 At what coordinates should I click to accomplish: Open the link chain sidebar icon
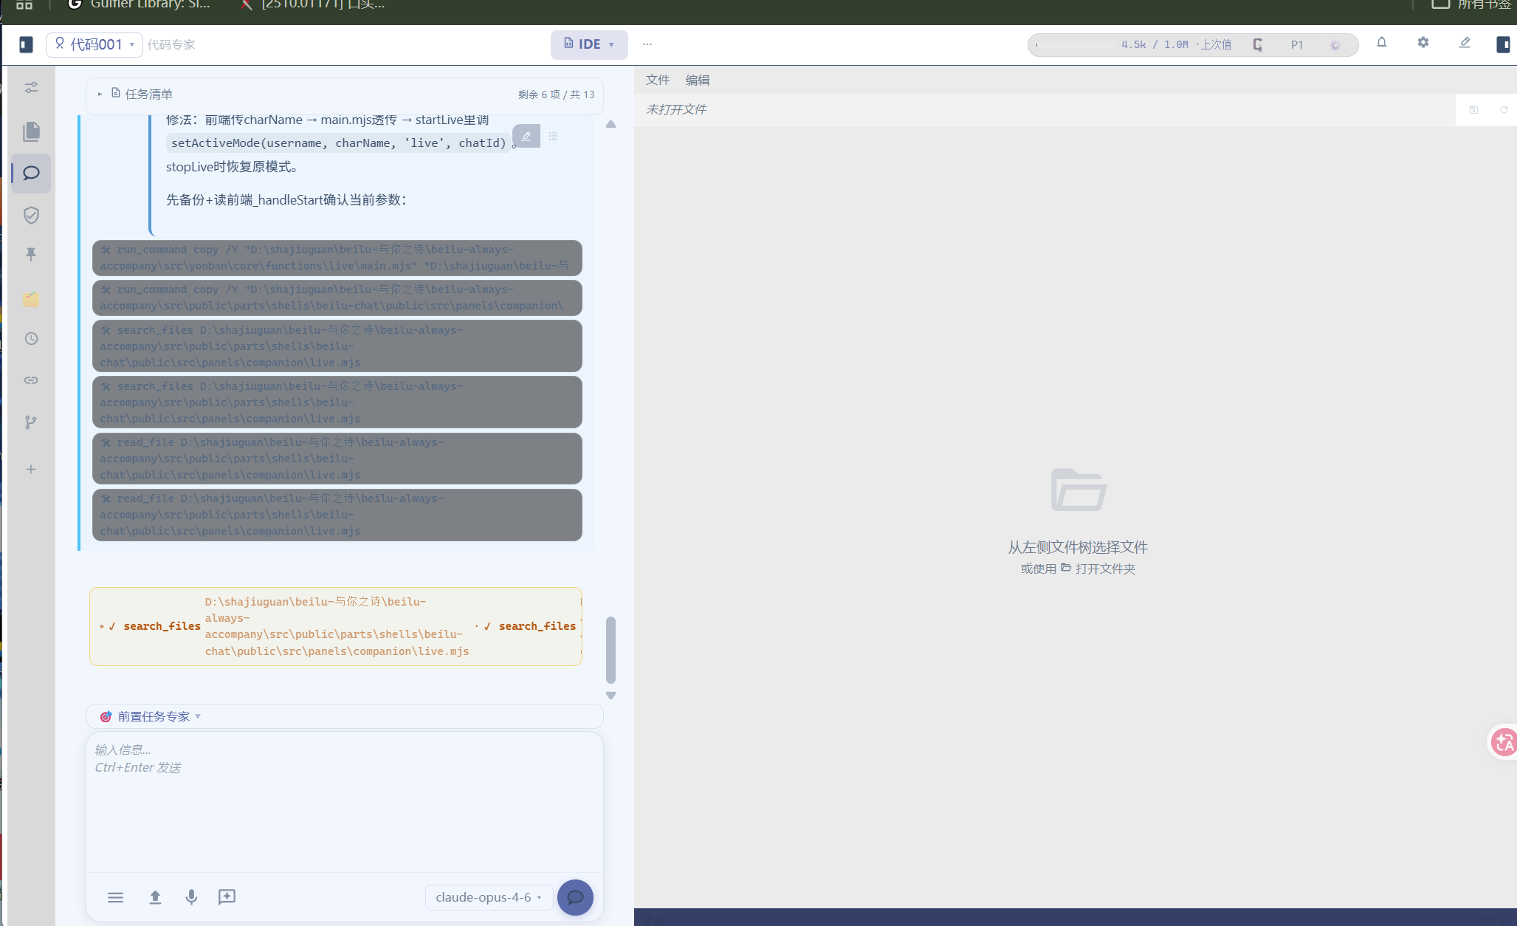click(x=31, y=380)
